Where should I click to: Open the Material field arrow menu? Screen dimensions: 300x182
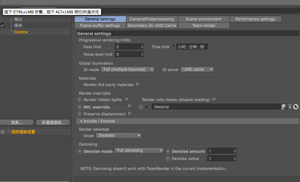click(x=290, y=107)
